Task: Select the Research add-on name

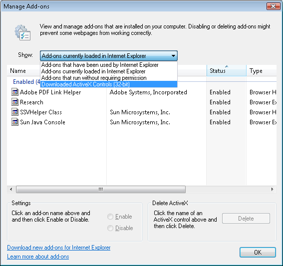Action: click(31, 102)
